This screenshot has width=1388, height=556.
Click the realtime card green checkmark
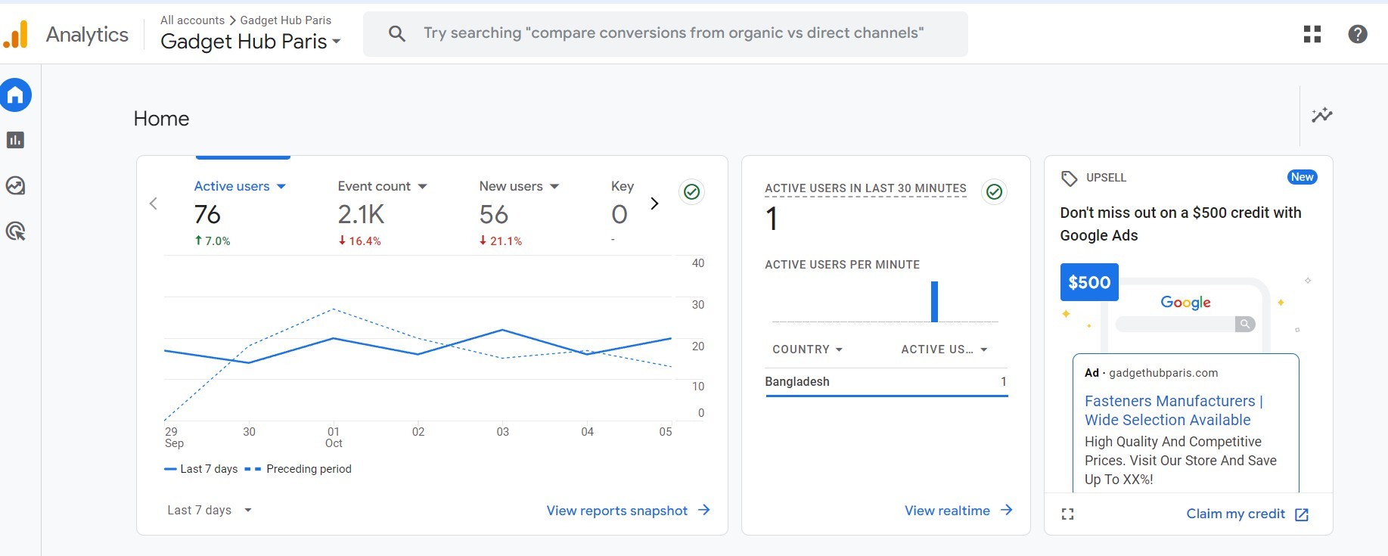(994, 192)
